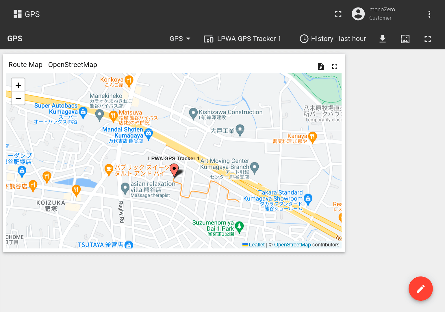Select entity LPWA GPS Tracker 1
The width and height of the screenshot is (445, 312).
[x=242, y=39]
